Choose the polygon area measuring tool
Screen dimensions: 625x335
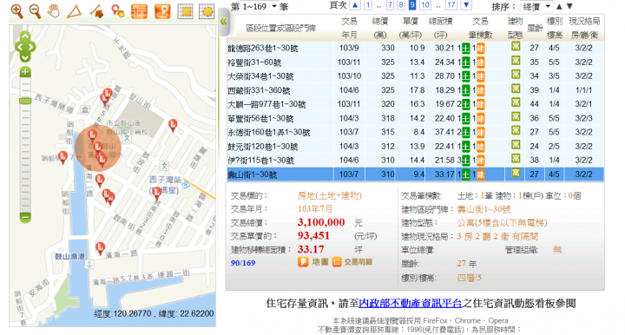74,11
